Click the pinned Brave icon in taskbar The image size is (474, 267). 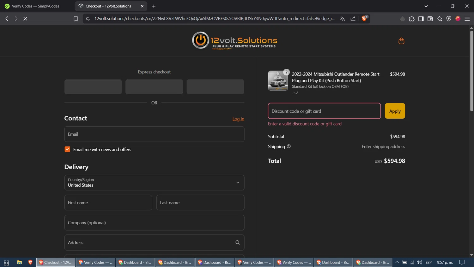30,262
